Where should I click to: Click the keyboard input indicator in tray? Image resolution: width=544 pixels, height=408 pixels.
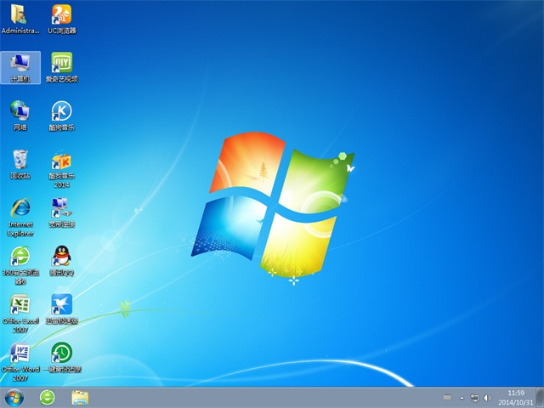pyautogui.click(x=448, y=398)
